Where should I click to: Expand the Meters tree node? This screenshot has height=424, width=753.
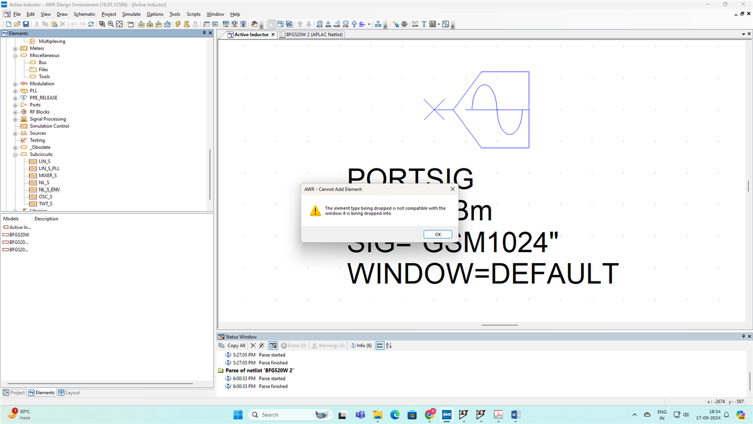[x=15, y=48]
